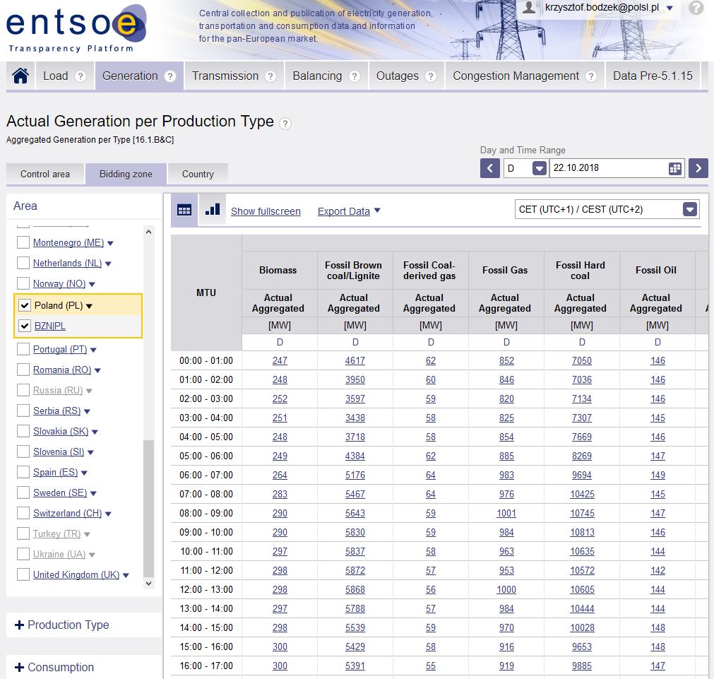This screenshot has height=679, width=714.
Task: Click the ENTSO-E Transparency Platform logo
Action: coord(76,28)
